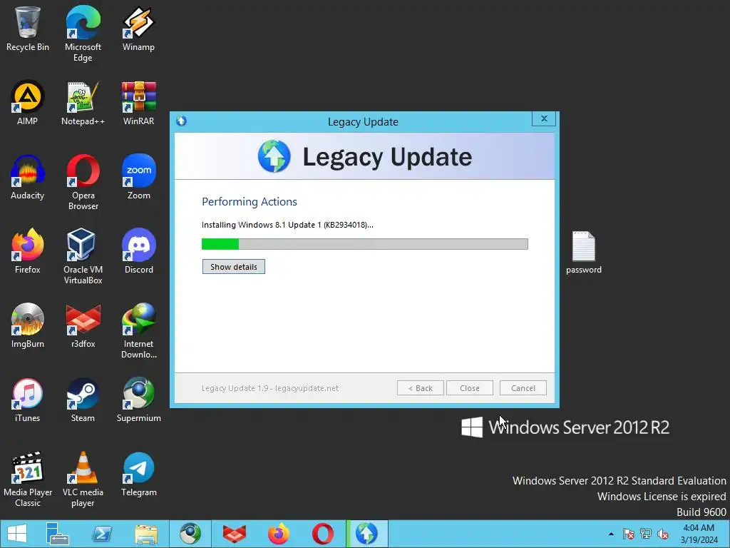Image resolution: width=730 pixels, height=548 pixels.
Task: Select the Winamp desktop shortcut
Action: tap(139, 29)
